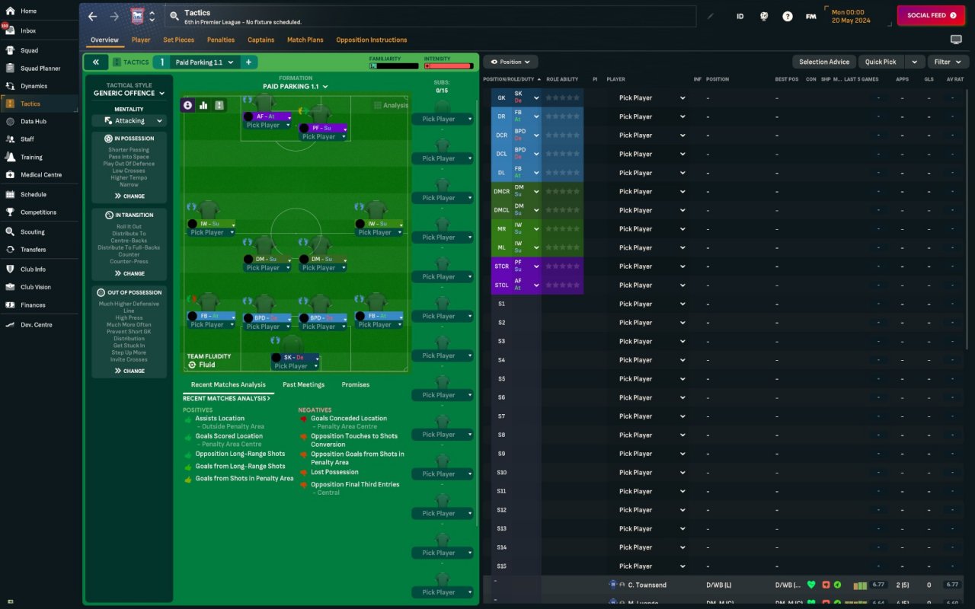Open Pick Player under SK on the pitch

(295, 366)
